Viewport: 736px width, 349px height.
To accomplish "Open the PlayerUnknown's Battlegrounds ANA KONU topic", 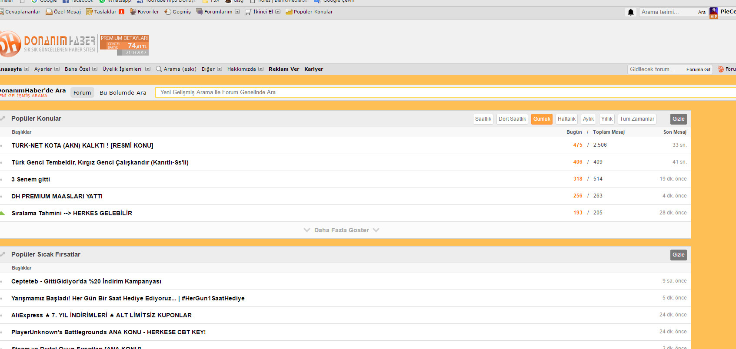I will pos(108,332).
